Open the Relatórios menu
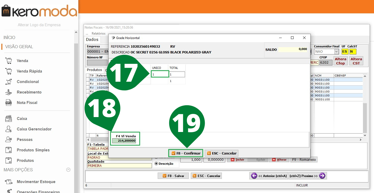 (x=99, y=34)
